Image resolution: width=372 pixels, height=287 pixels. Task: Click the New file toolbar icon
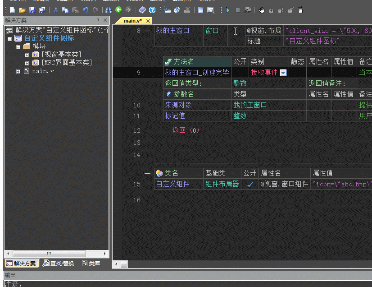pos(12,10)
